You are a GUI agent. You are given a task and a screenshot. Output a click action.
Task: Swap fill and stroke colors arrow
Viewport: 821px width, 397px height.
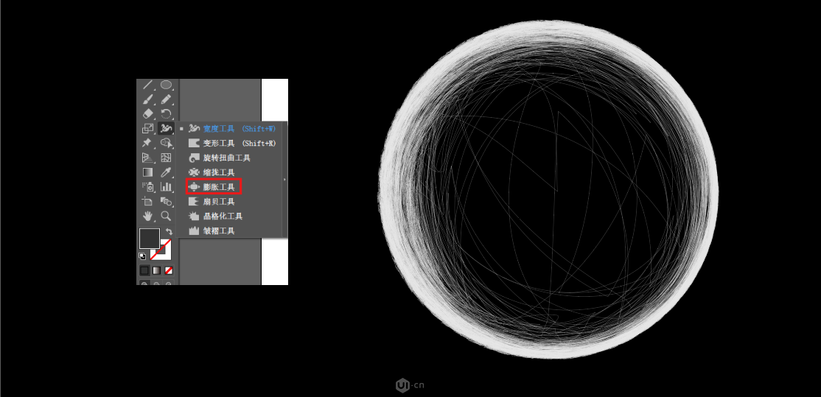169,232
